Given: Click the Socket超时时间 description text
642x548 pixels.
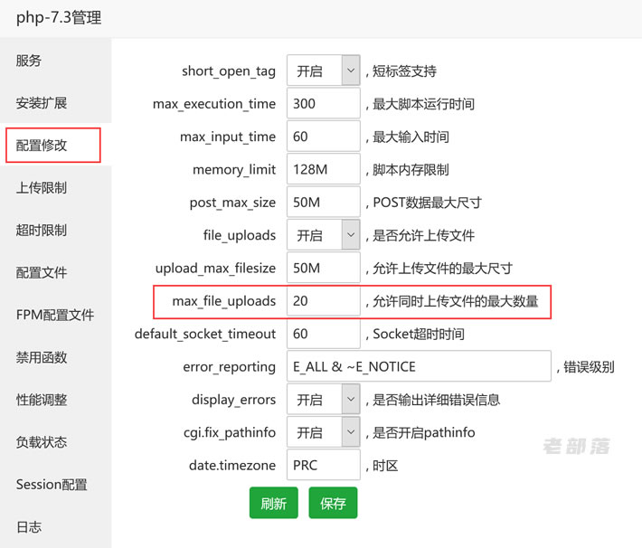Looking at the screenshot, I should click(419, 335).
